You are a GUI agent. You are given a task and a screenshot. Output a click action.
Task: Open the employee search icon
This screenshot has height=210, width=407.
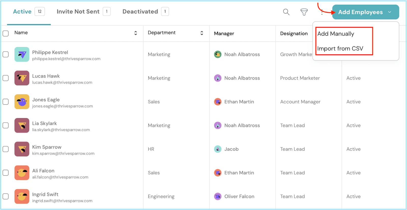[286, 12]
